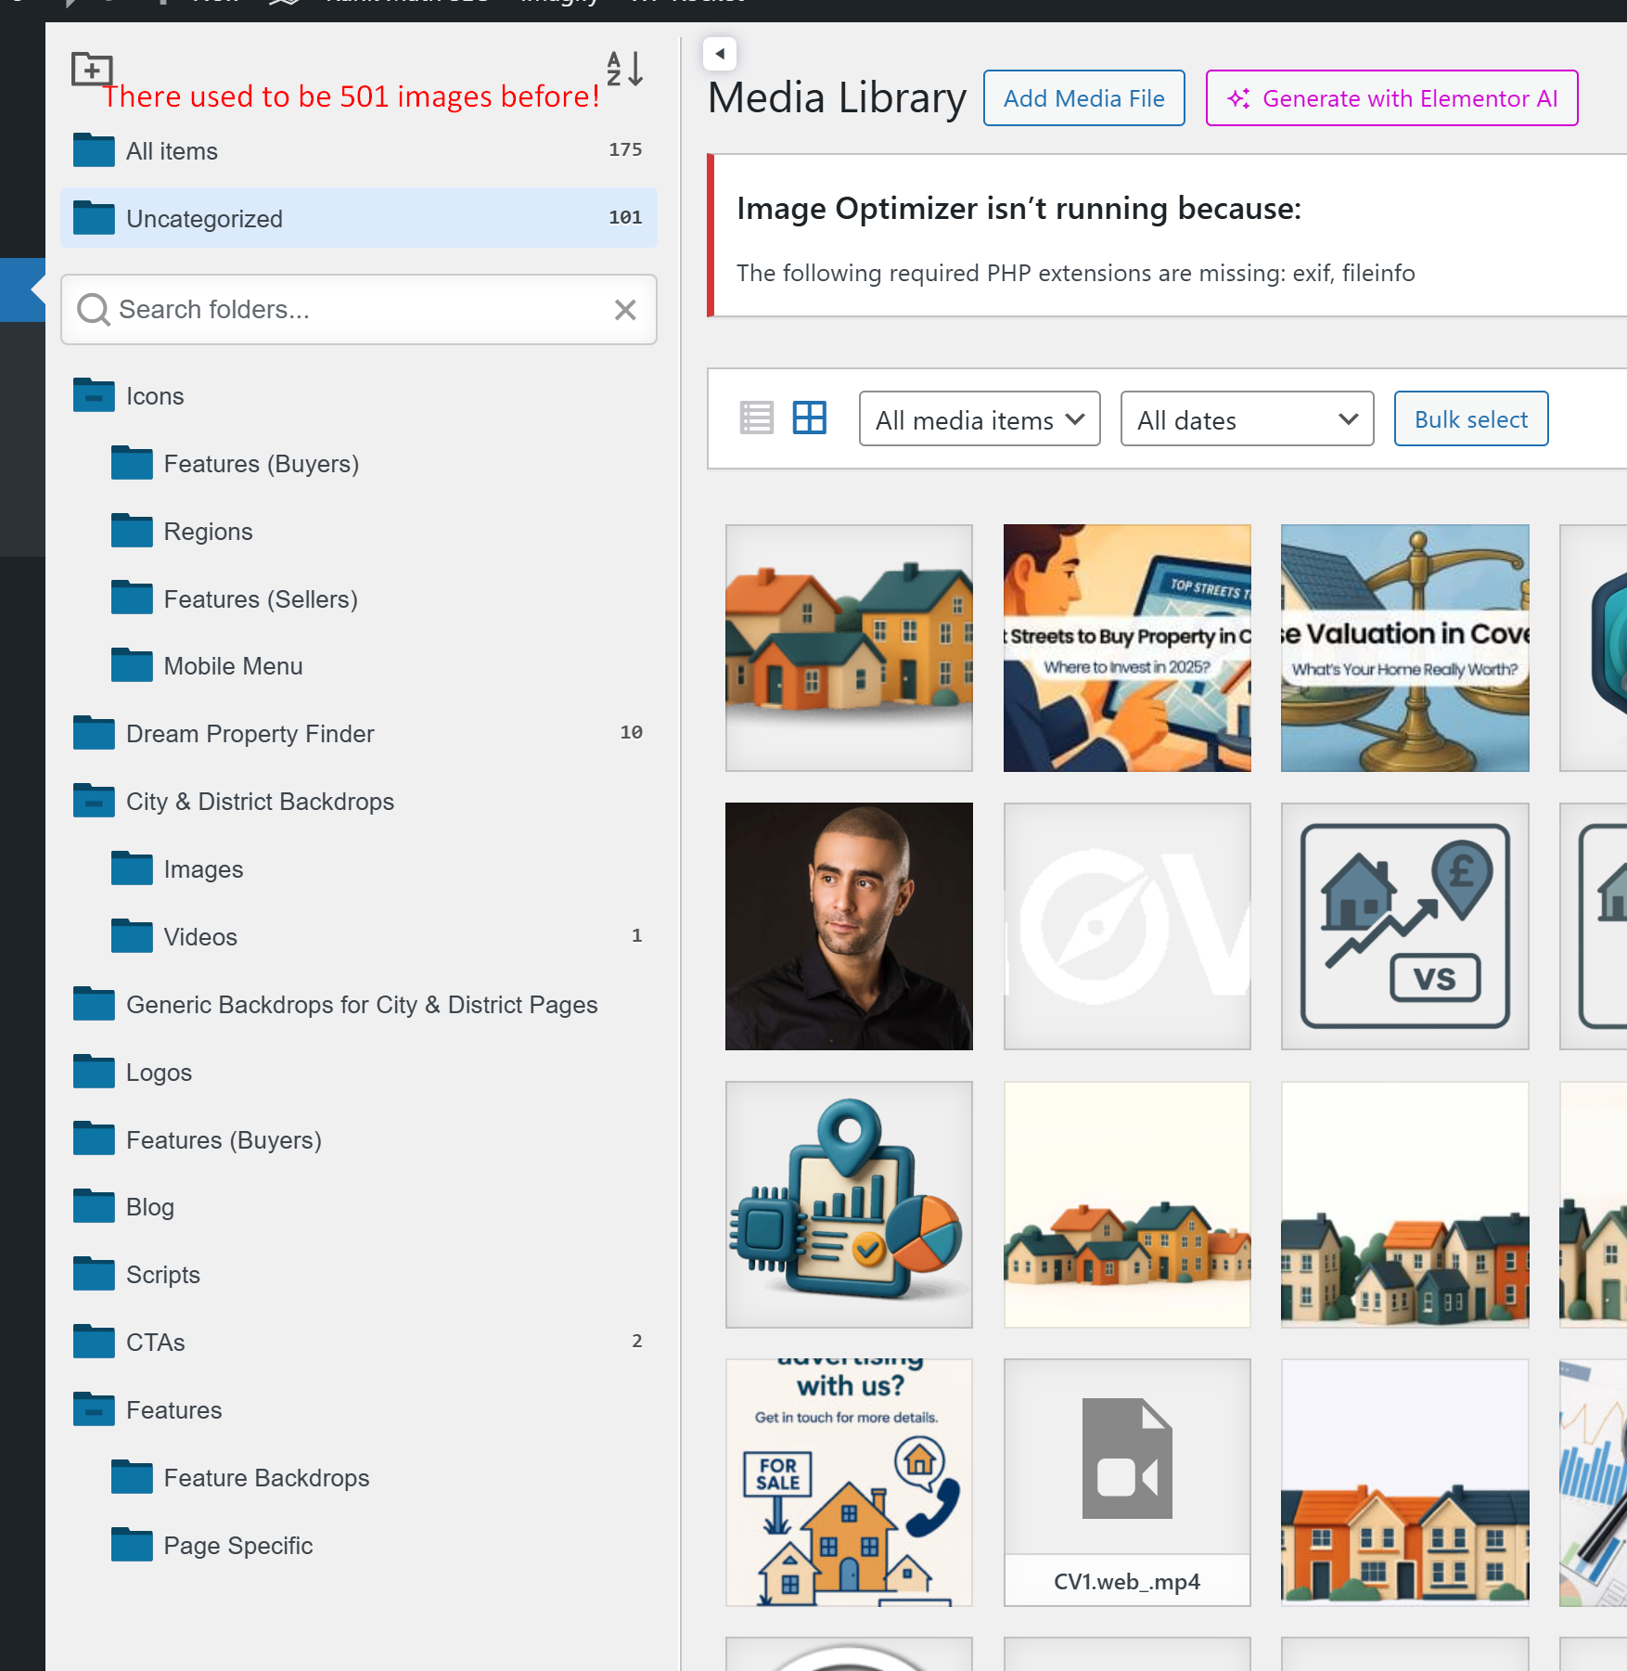
Task: Click Generate with Elementor AI button
Action: [1391, 98]
